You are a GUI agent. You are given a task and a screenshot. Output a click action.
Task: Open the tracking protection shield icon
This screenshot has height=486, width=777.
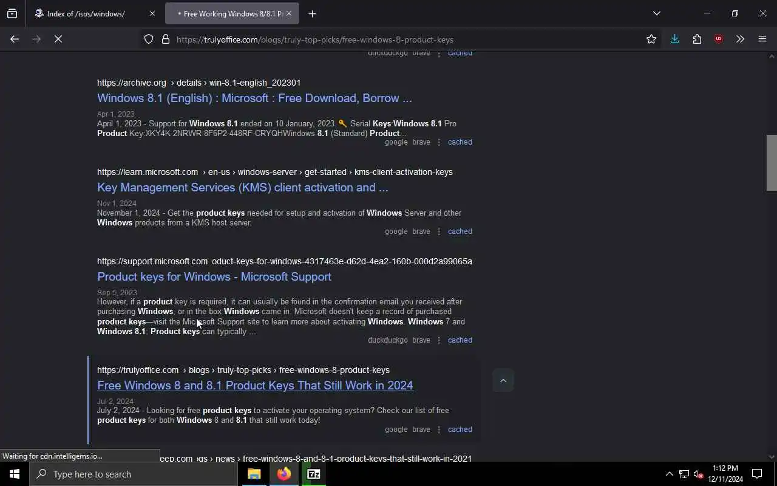click(x=149, y=39)
